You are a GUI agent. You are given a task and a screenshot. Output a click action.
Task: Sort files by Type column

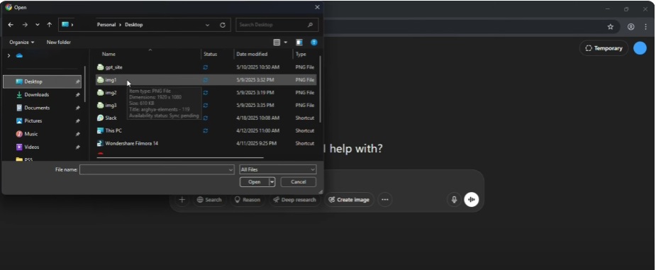pos(301,54)
